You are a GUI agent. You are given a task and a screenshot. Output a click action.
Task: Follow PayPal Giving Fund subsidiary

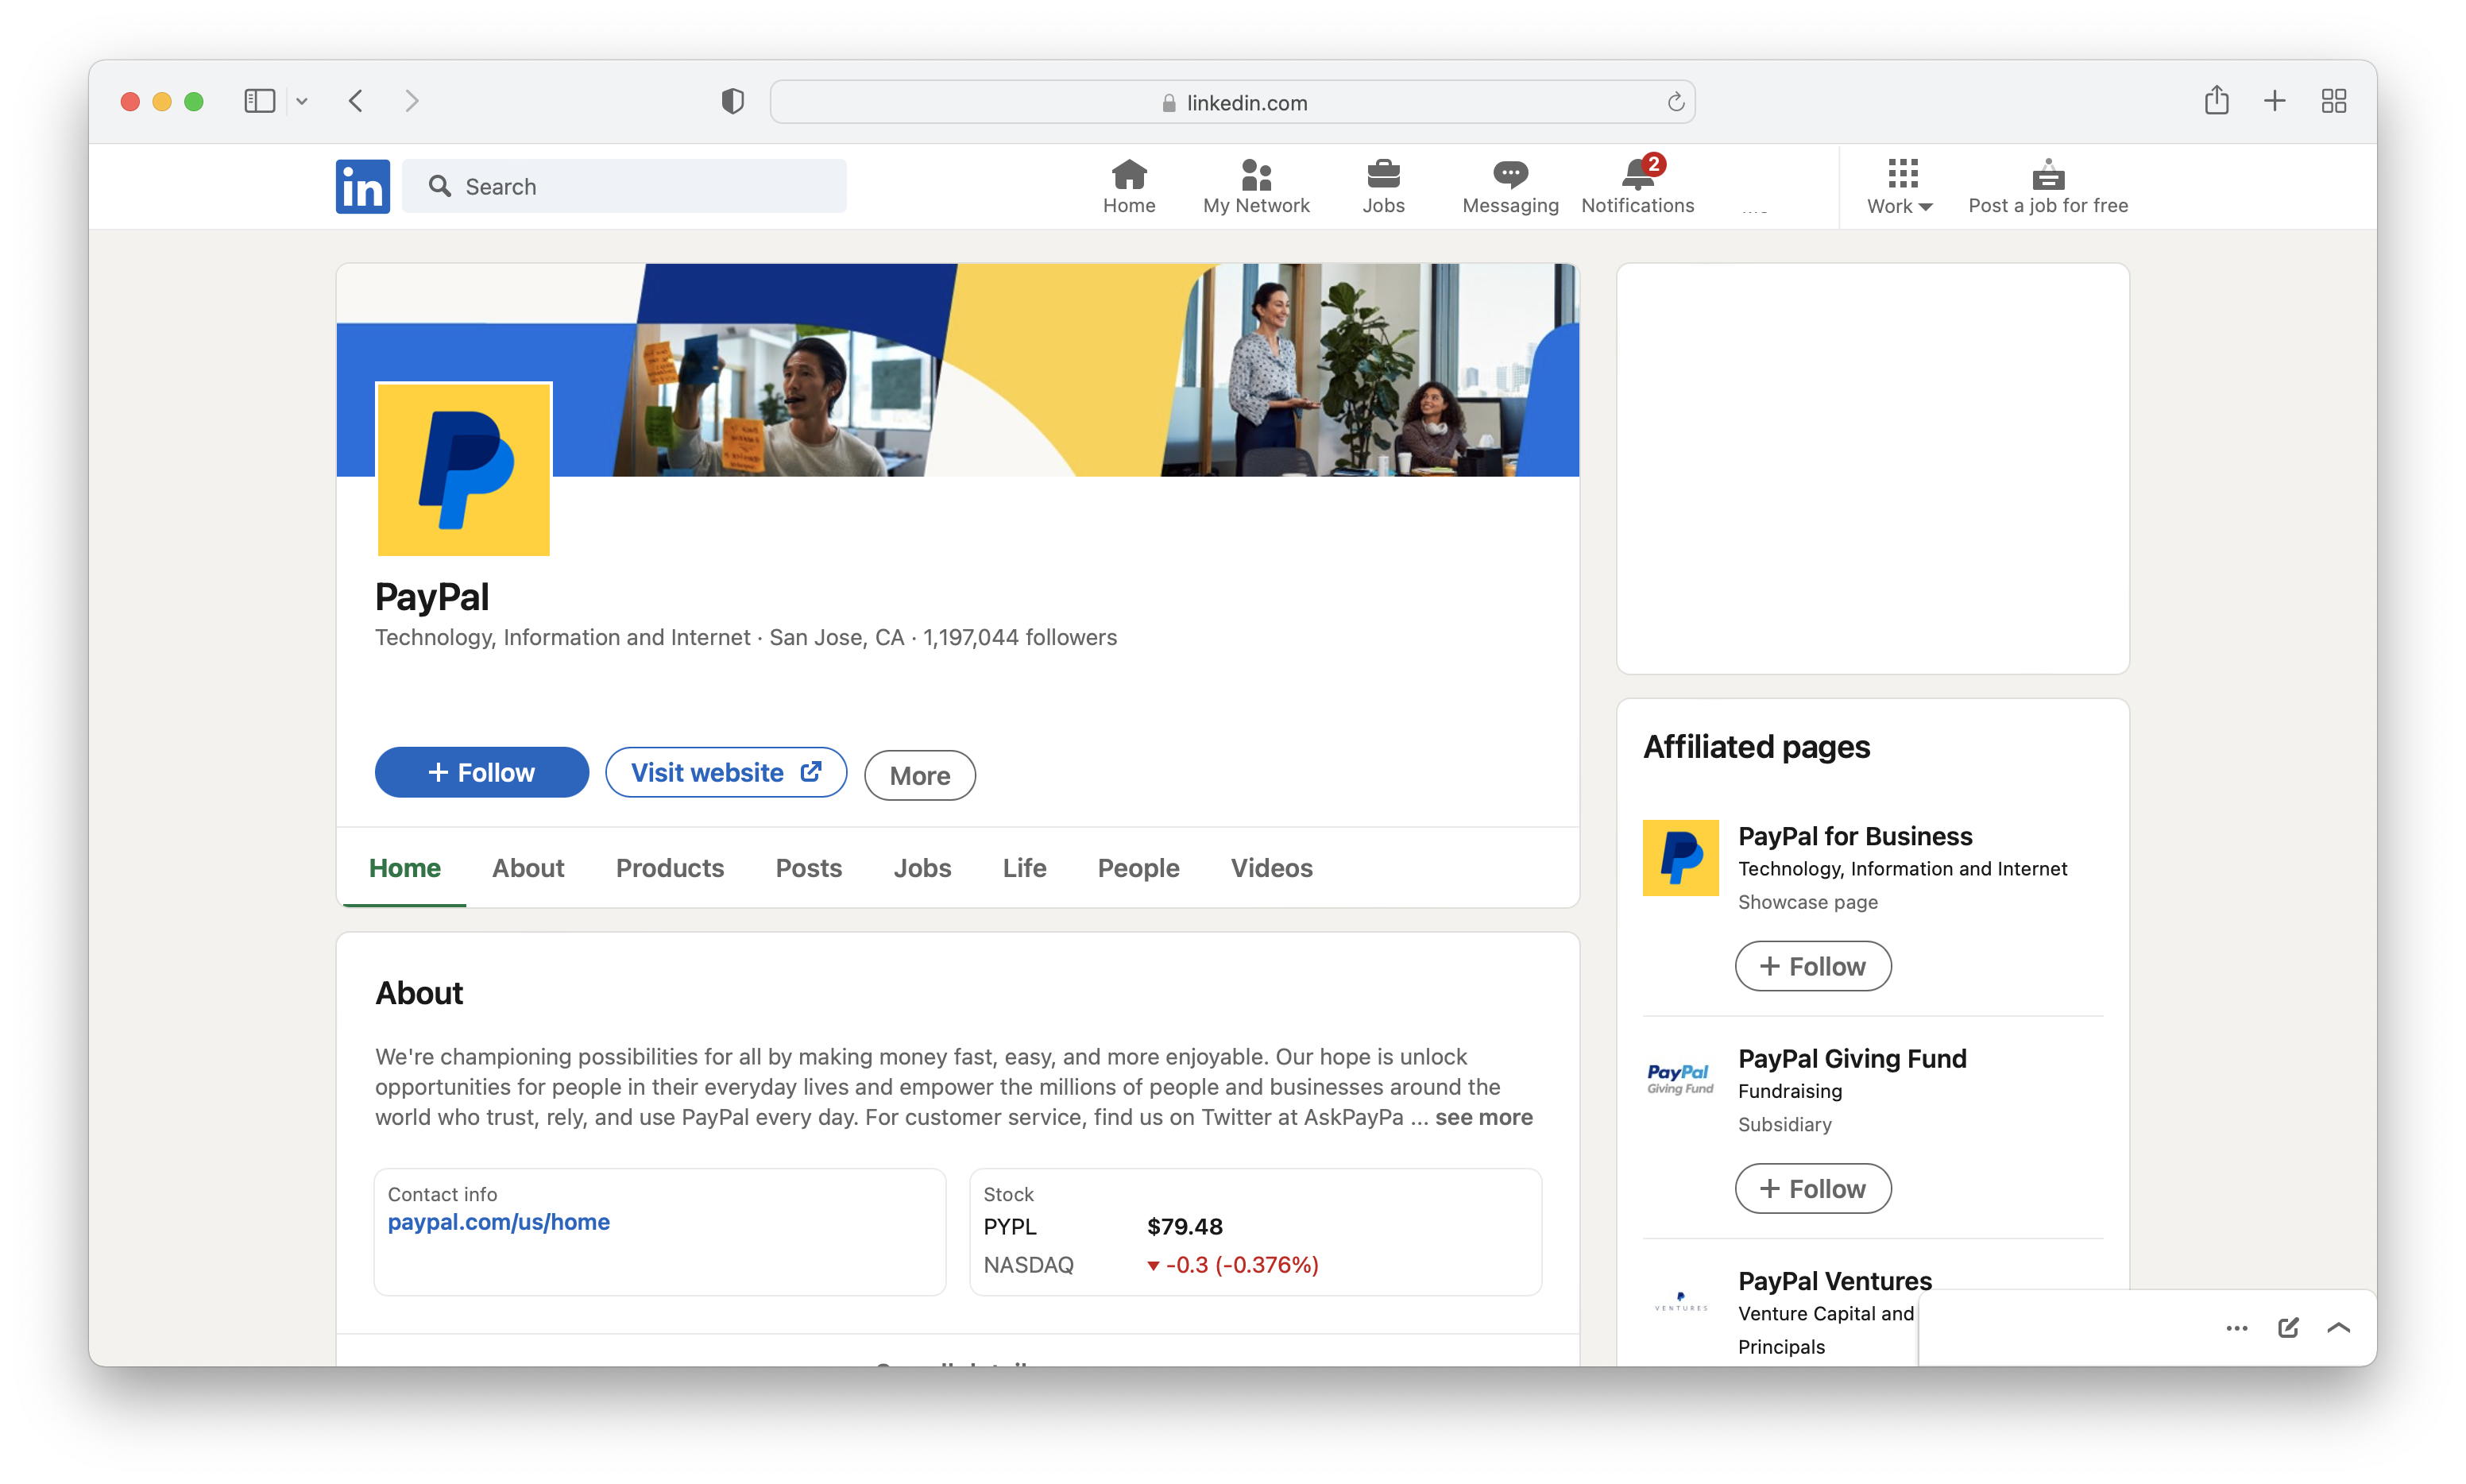click(x=1812, y=1188)
